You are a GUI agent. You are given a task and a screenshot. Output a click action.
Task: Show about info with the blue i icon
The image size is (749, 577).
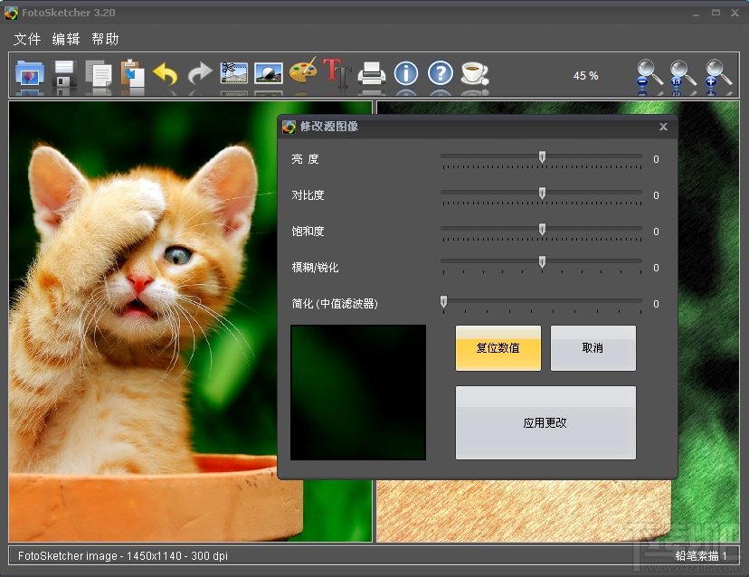click(x=406, y=73)
